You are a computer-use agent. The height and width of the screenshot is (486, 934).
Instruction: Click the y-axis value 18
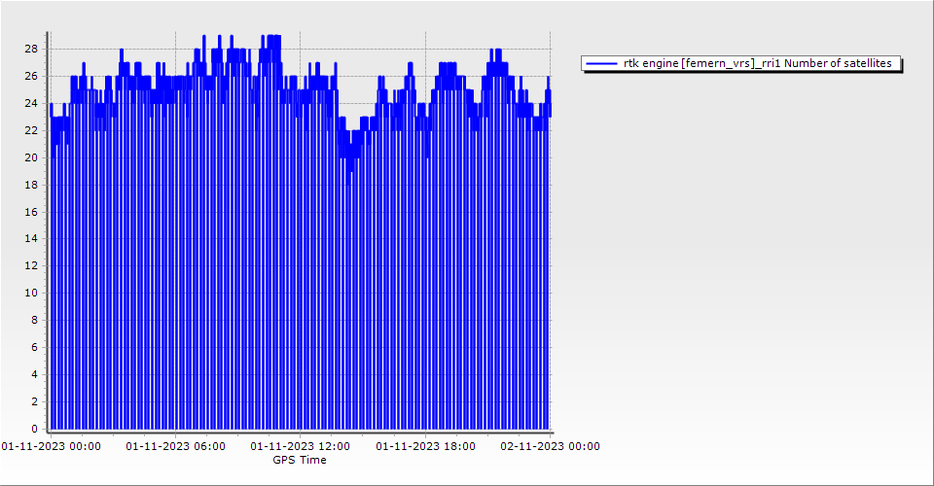click(31, 185)
